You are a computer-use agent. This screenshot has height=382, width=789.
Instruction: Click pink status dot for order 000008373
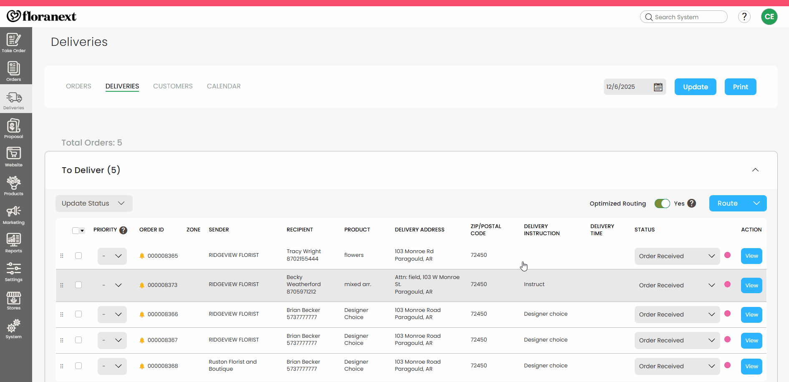click(x=728, y=284)
